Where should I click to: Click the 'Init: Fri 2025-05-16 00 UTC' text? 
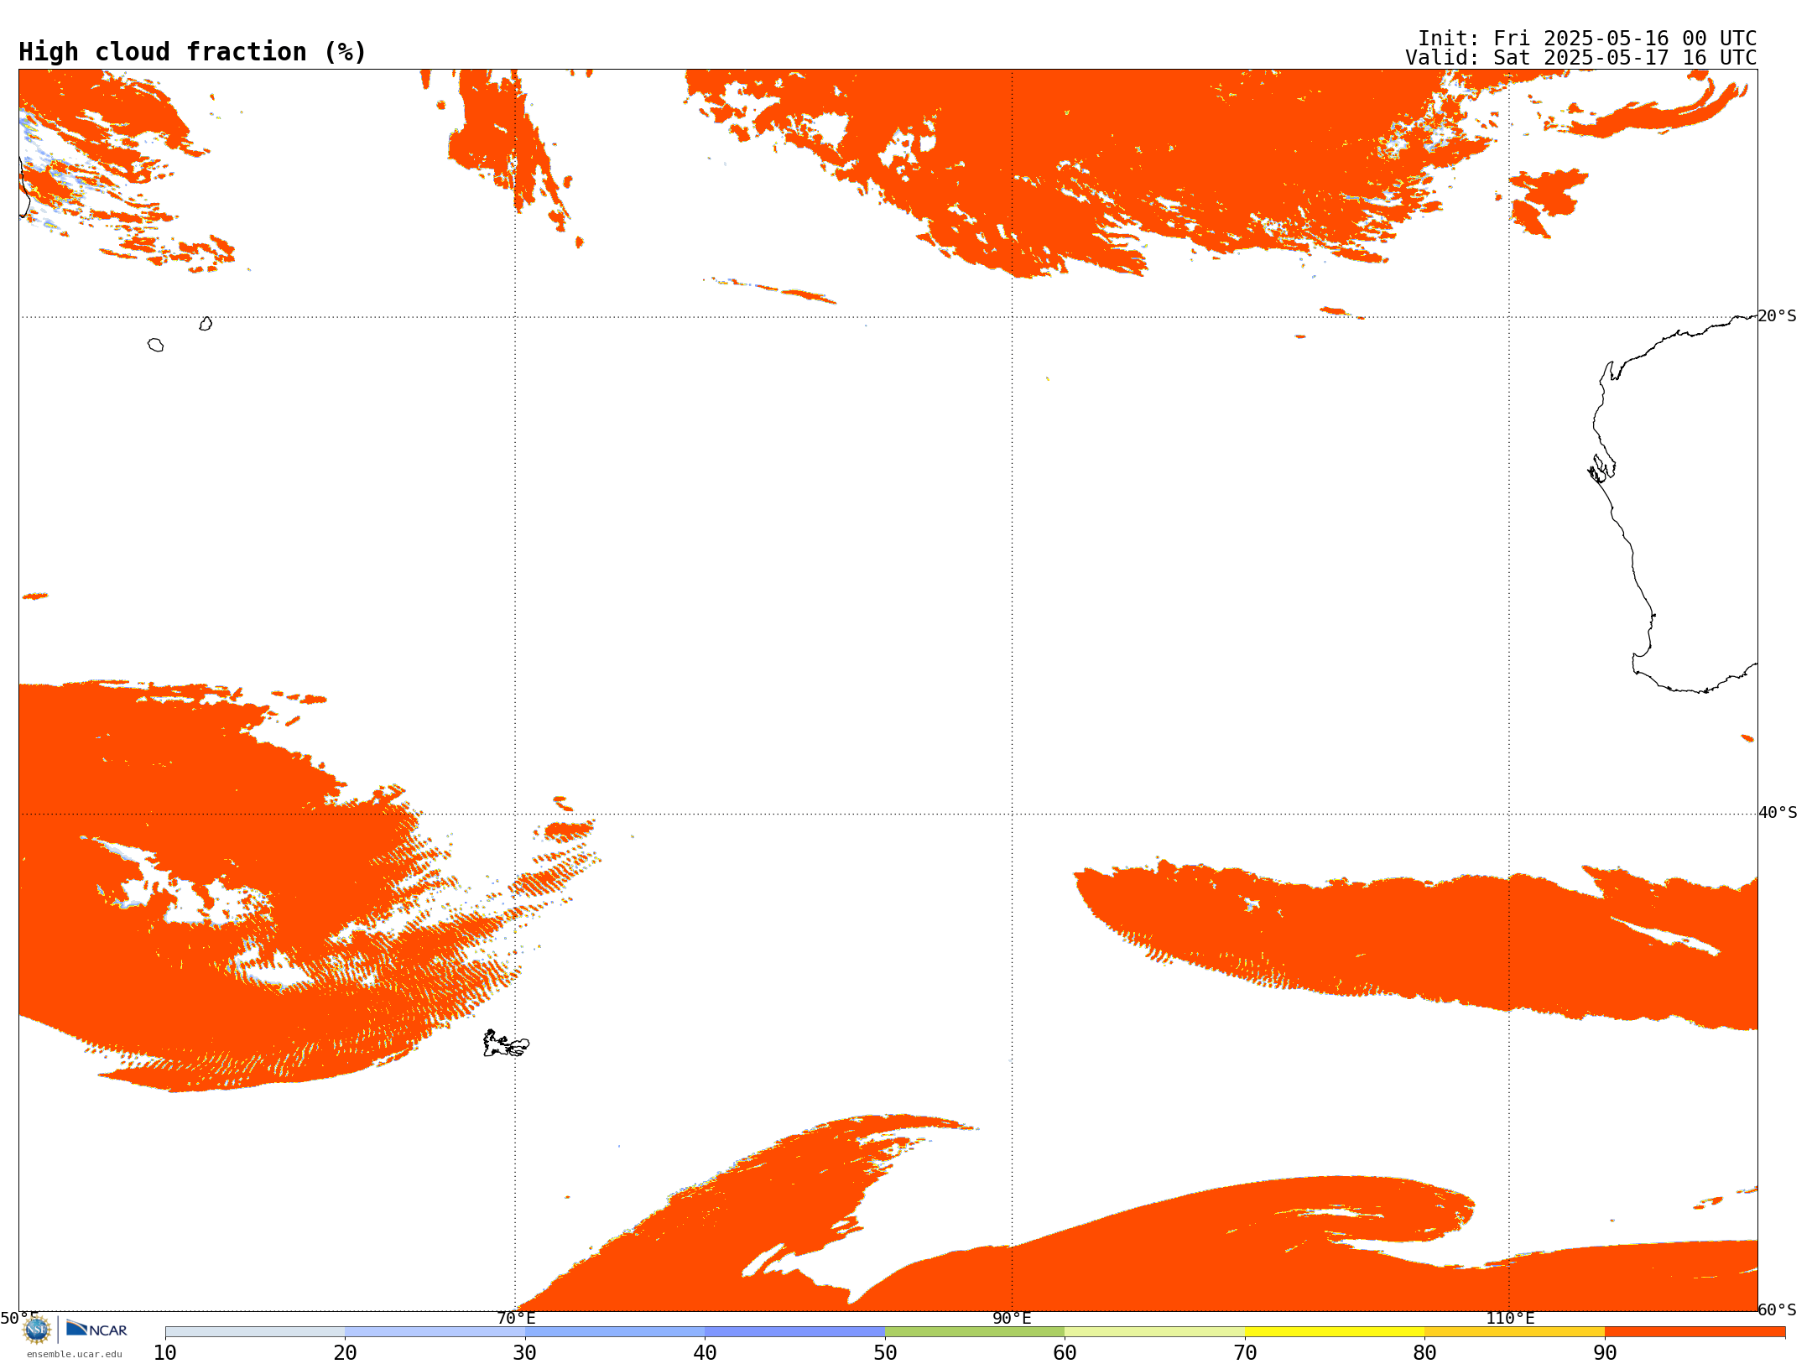click(1587, 39)
